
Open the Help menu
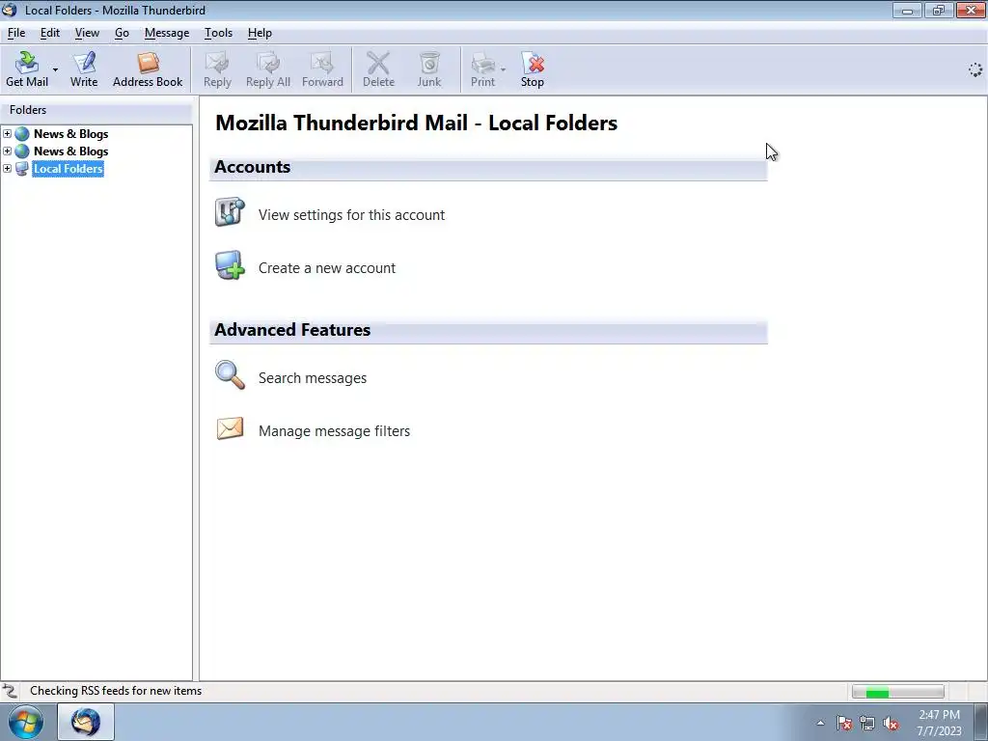260,33
